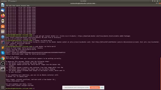Click the Stop sharing button

95,87
